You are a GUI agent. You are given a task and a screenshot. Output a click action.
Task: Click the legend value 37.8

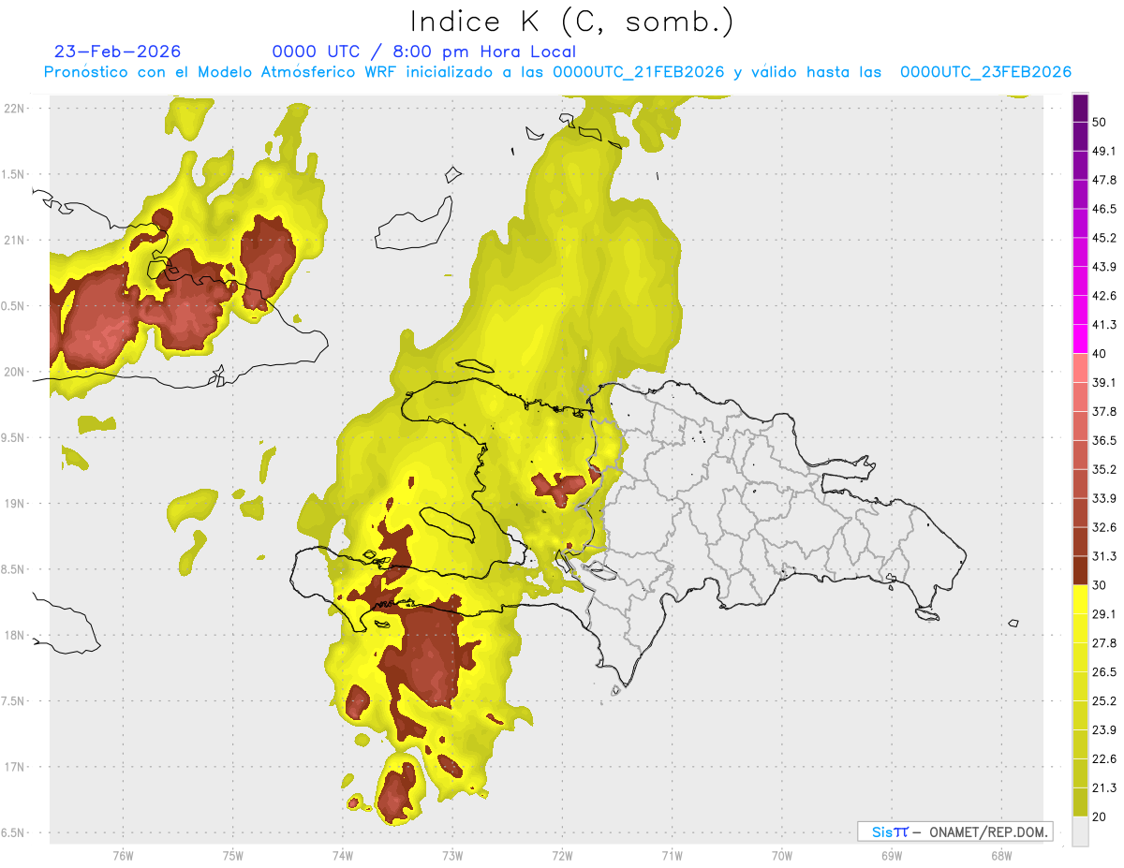[1104, 411]
